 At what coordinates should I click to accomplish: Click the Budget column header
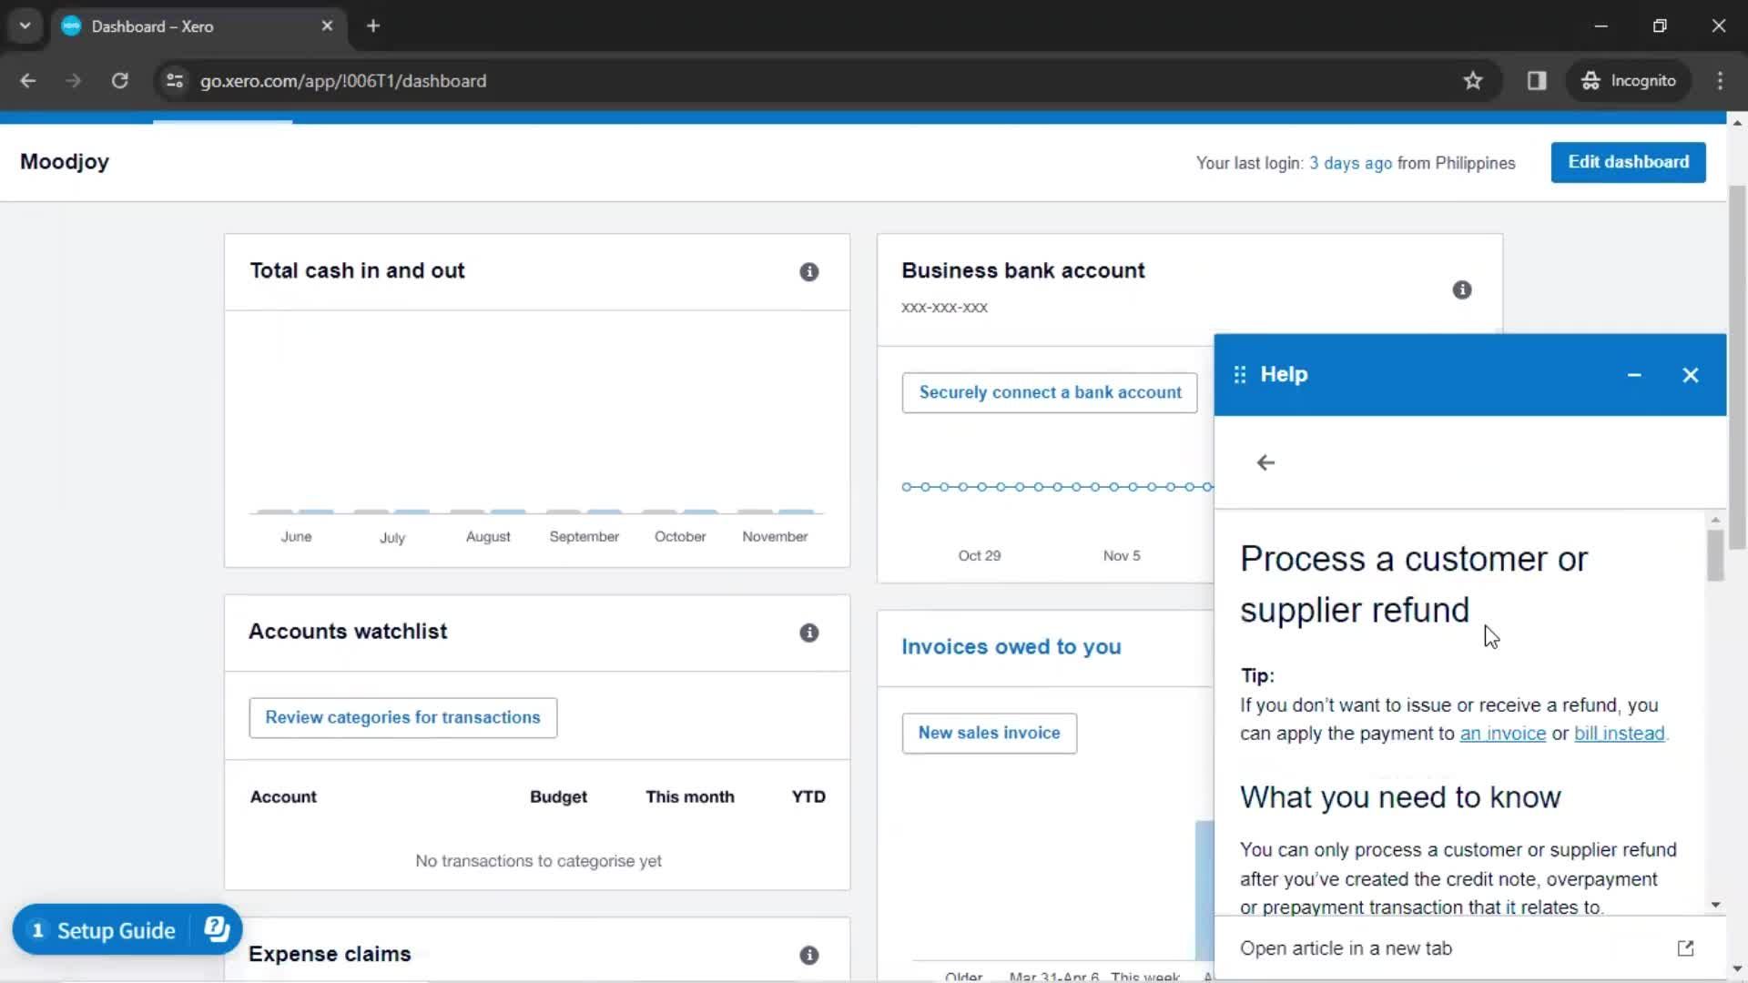558,797
